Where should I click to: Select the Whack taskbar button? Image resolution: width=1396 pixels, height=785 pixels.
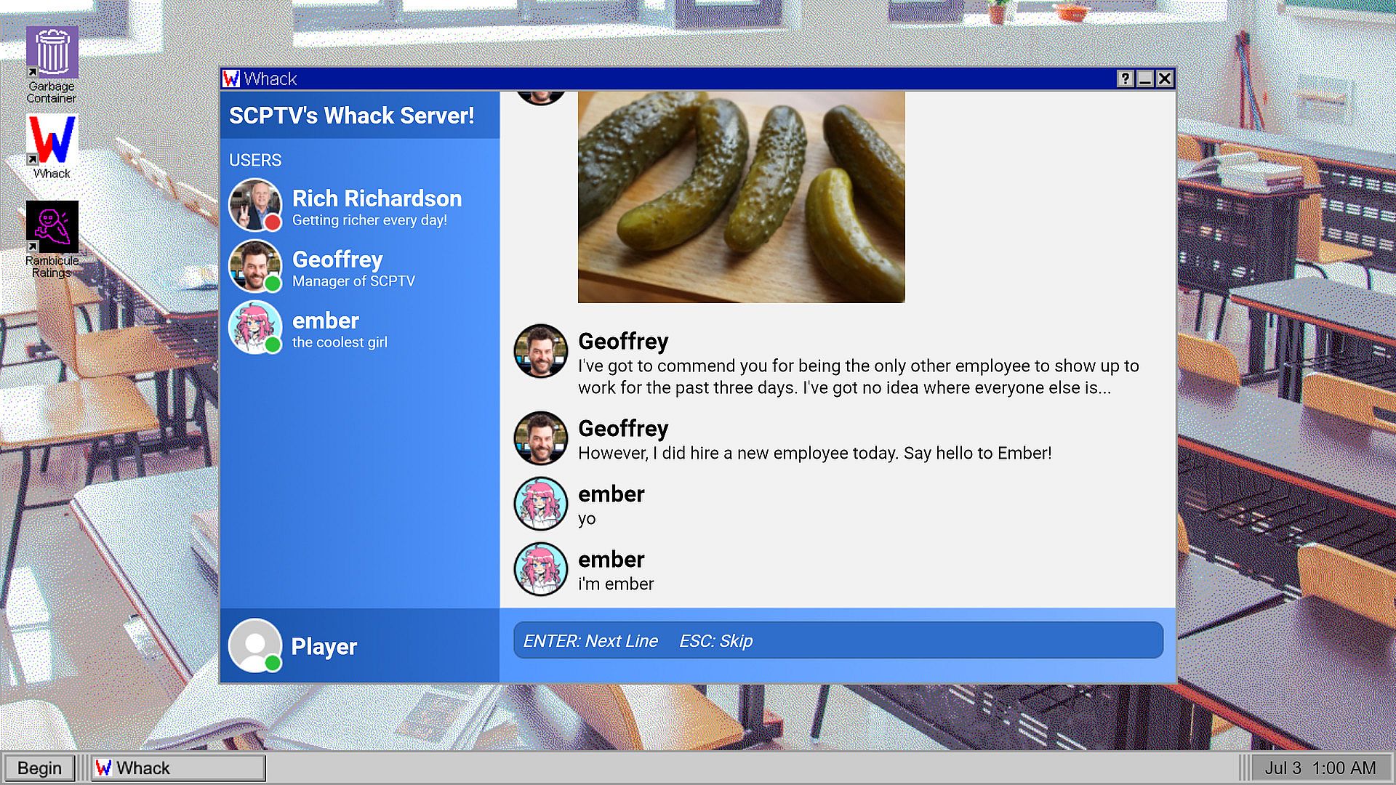point(178,768)
